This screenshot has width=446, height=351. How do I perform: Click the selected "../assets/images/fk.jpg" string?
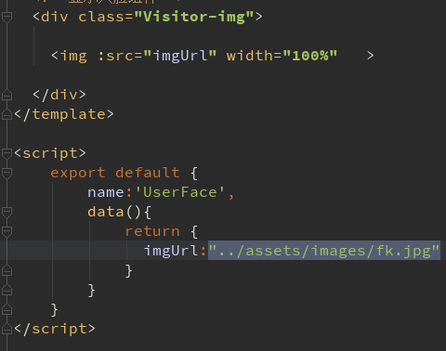(324, 251)
